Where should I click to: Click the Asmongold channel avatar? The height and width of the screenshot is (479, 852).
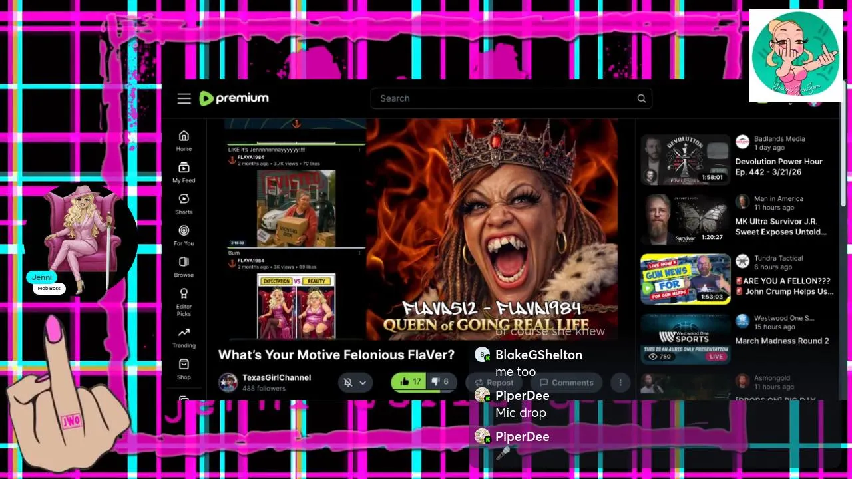click(x=742, y=381)
